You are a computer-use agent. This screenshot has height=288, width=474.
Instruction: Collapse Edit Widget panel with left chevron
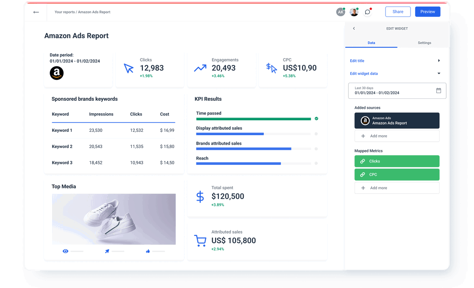click(x=354, y=29)
